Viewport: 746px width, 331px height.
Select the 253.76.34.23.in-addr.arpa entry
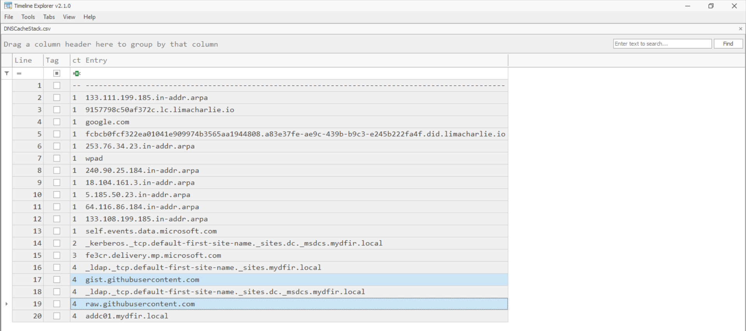[140, 146]
